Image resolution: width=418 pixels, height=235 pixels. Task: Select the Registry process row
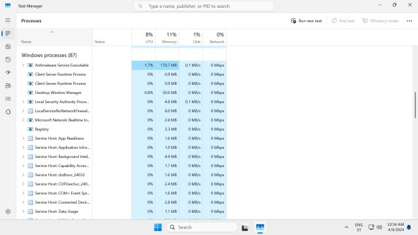pos(121,129)
